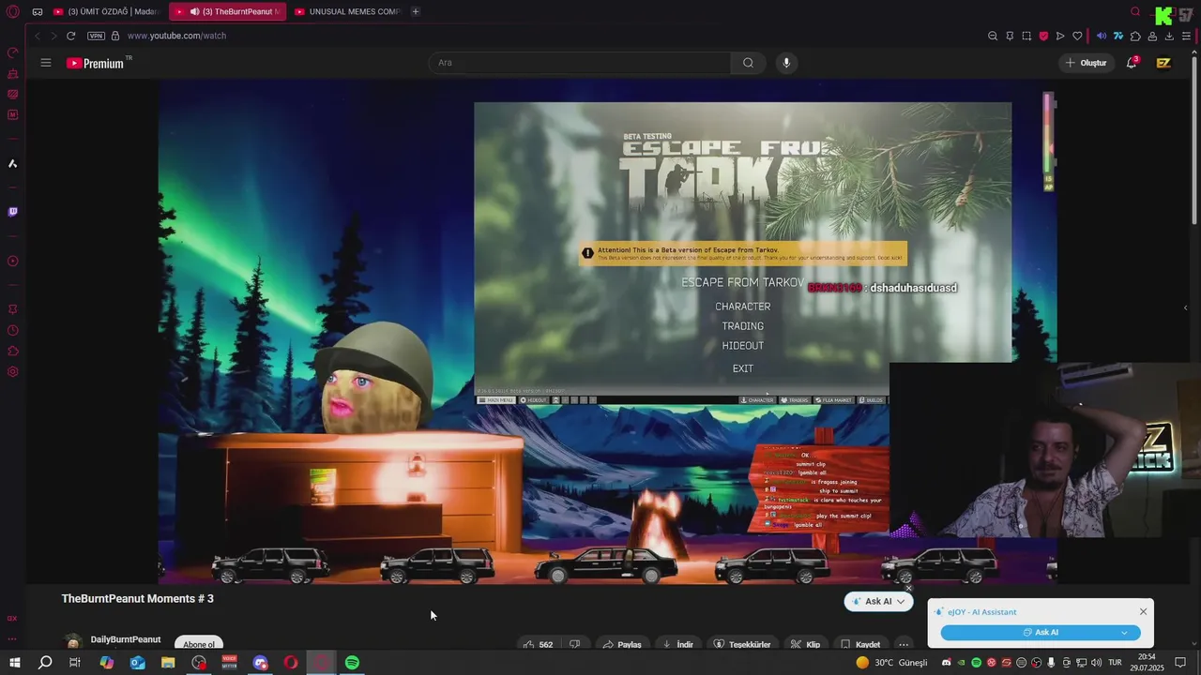Click the pin icon in address bar
The width and height of the screenshot is (1201, 675).
coord(1010,36)
